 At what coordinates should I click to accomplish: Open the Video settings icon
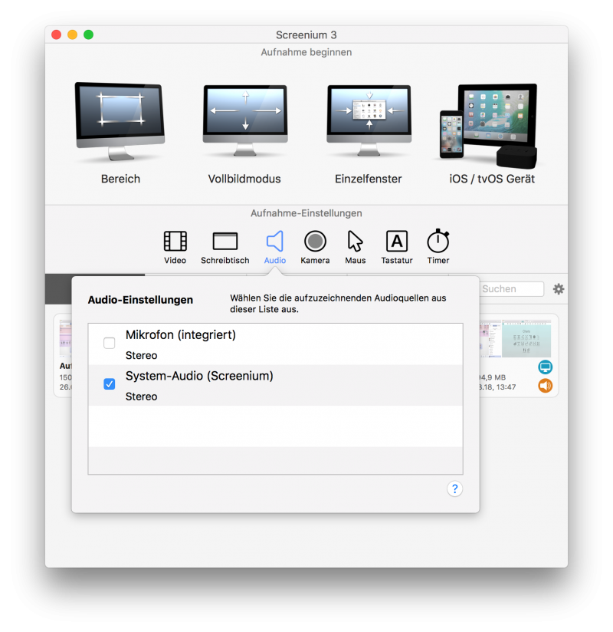pyautogui.click(x=175, y=242)
